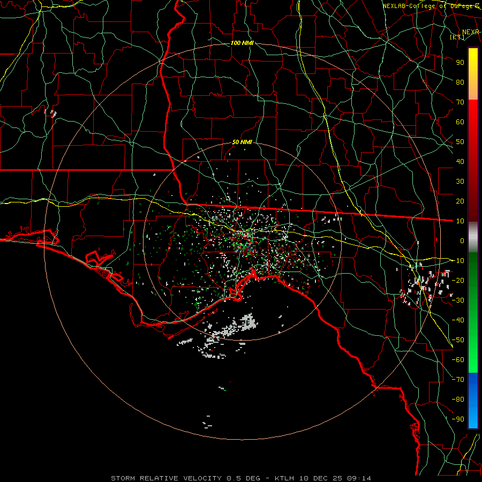Click the -90 value at the scale bottom
Image resolution: width=482 pixels, height=482 pixels.
pos(458,419)
